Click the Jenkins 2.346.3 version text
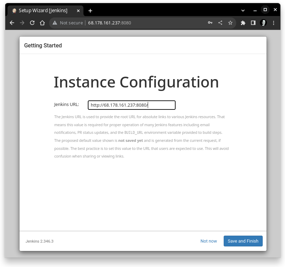Screen dimensions: 285x267 point(39,241)
